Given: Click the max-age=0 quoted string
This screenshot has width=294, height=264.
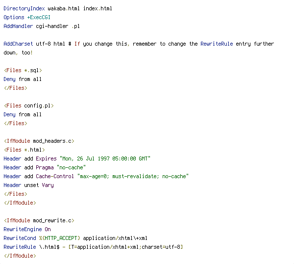Looking at the screenshot, I should click(133, 176).
